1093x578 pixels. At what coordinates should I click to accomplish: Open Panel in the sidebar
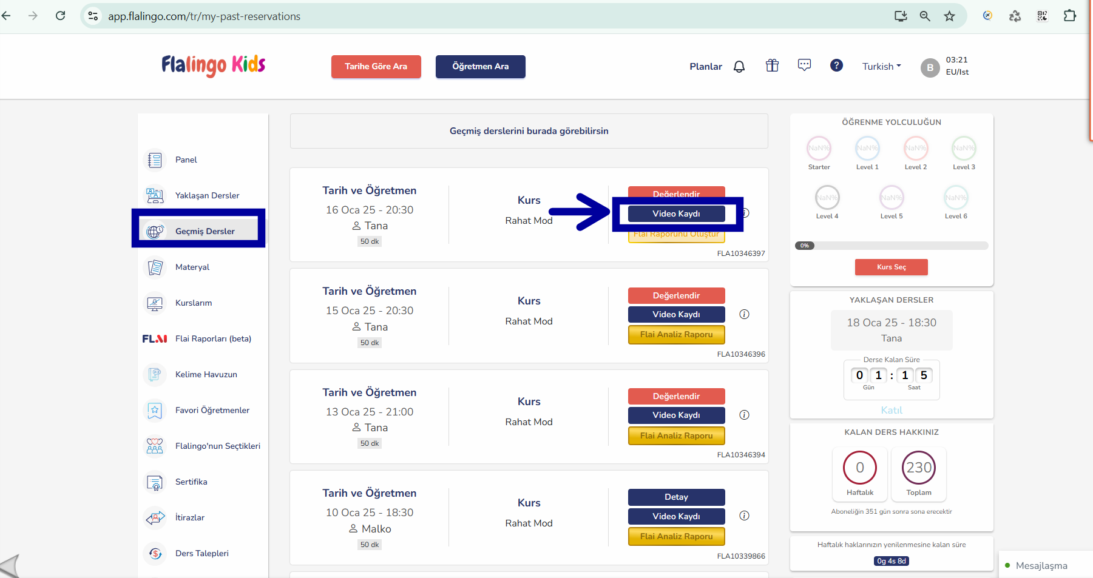pos(186,160)
